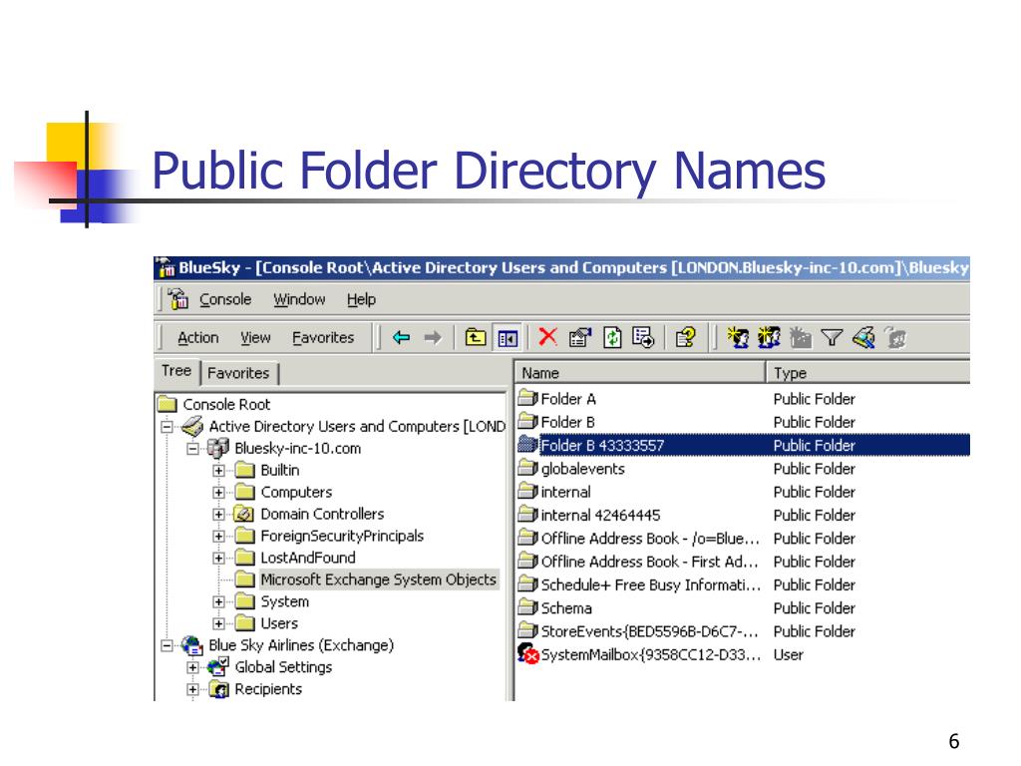The width and height of the screenshot is (1021, 766).
Task: Sort by the Name column header
Action: [x=640, y=373]
